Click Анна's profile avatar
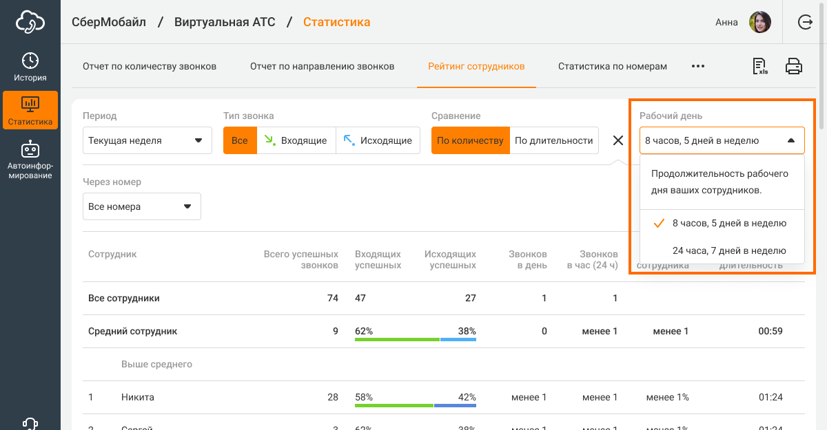 [x=759, y=22]
